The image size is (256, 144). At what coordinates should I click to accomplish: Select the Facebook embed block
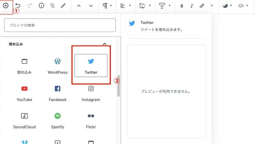(x=58, y=93)
